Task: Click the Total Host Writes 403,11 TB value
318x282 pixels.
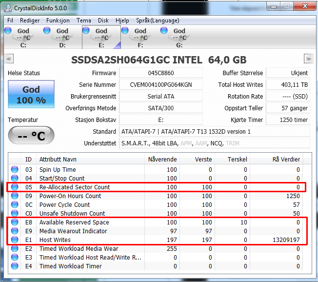Action: (288, 84)
